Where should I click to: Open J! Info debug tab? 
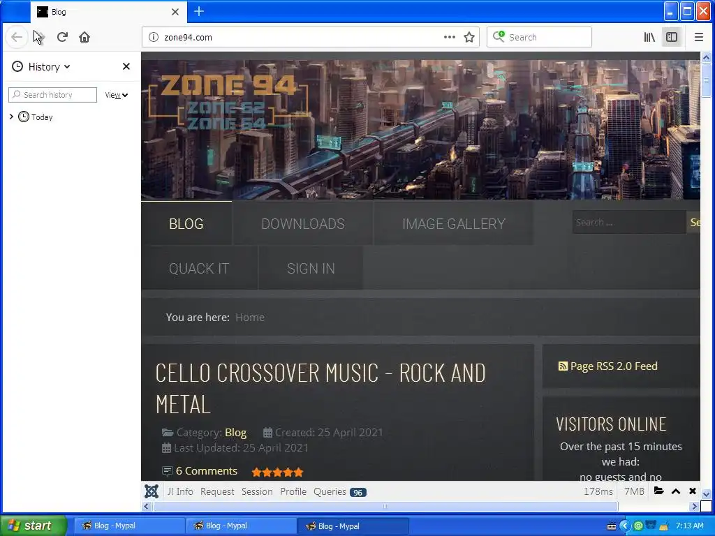(x=180, y=491)
